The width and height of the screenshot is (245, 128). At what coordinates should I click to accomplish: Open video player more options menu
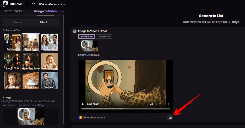pyautogui.click(x=169, y=104)
